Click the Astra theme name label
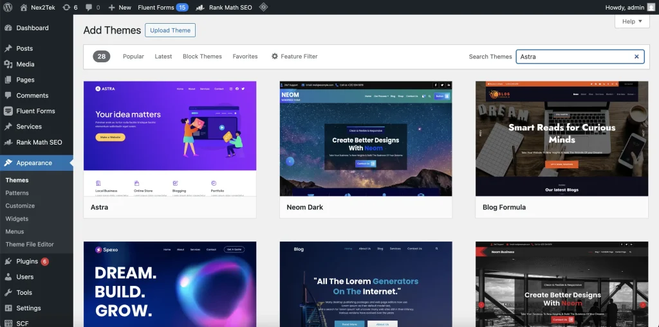Image resolution: width=659 pixels, height=327 pixels. [99, 208]
